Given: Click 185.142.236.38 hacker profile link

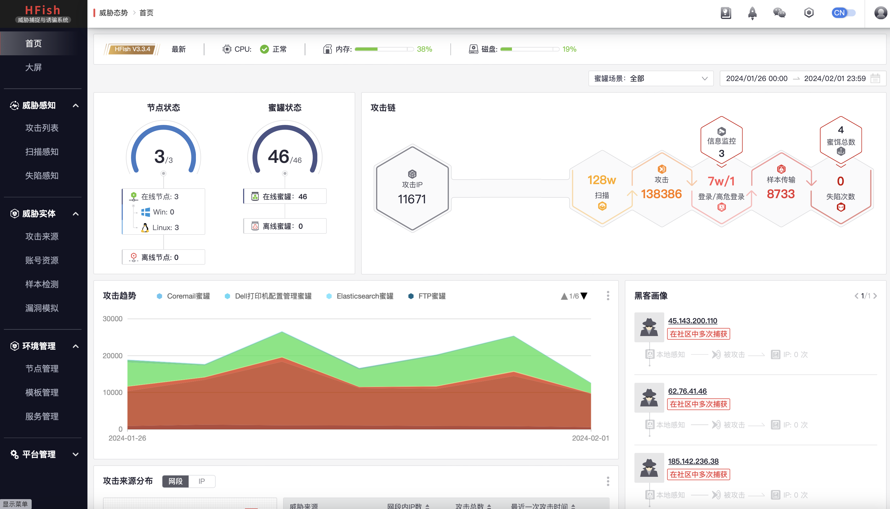Looking at the screenshot, I should point(693,461).
